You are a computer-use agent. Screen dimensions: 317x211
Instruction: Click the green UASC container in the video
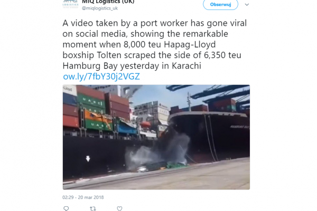tap(91, 101)
